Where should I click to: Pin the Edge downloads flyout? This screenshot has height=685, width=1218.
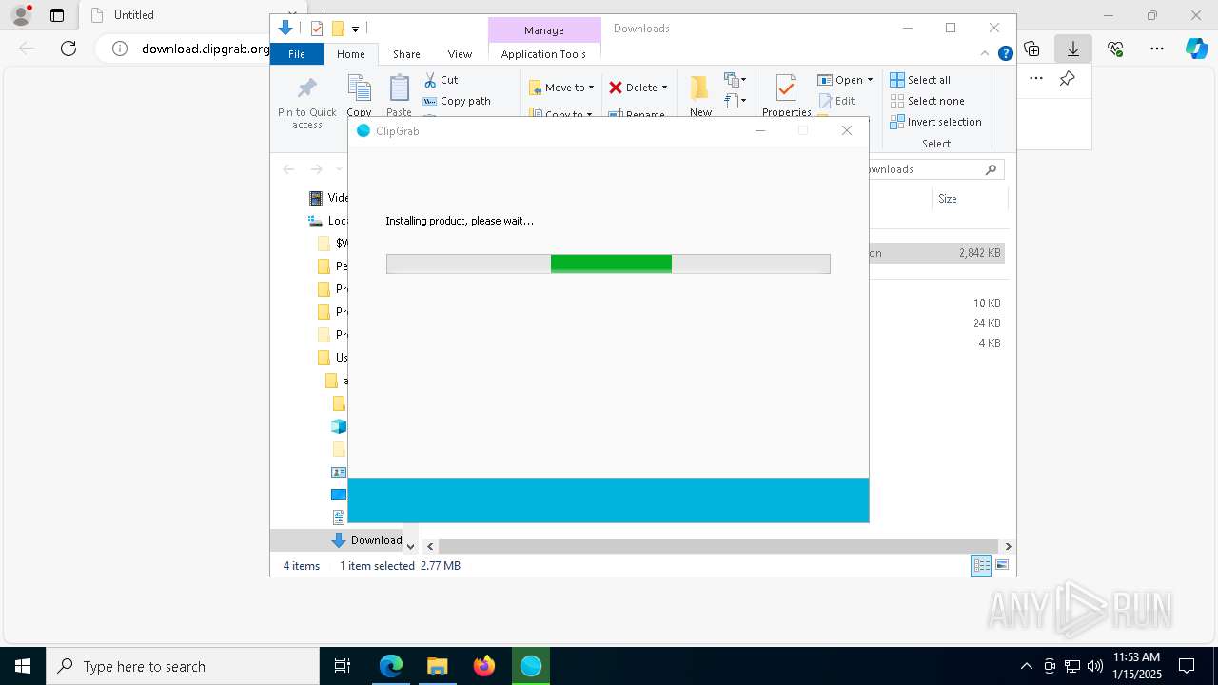pyautogui.click(x=1068, y=79)
